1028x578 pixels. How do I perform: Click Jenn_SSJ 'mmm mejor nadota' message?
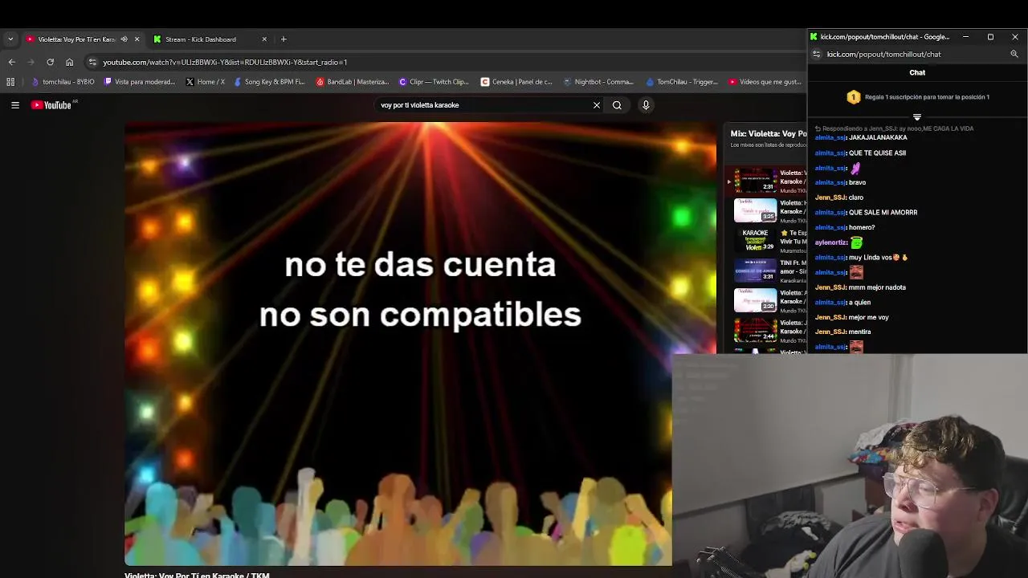[877, 287]
